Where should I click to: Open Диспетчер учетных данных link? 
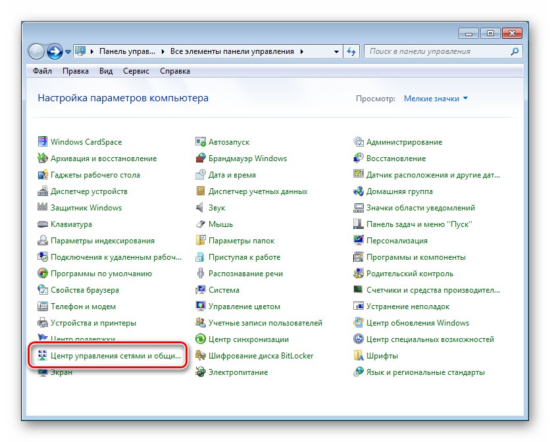coord(258,191)
